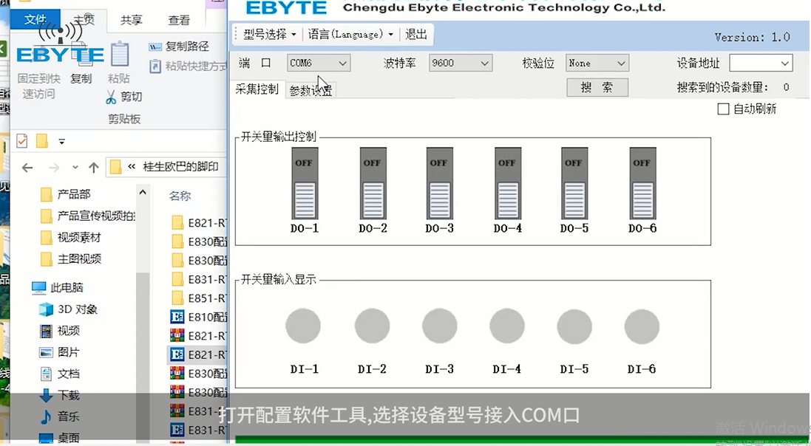Click the 退出 exit button

coord(415,34)
